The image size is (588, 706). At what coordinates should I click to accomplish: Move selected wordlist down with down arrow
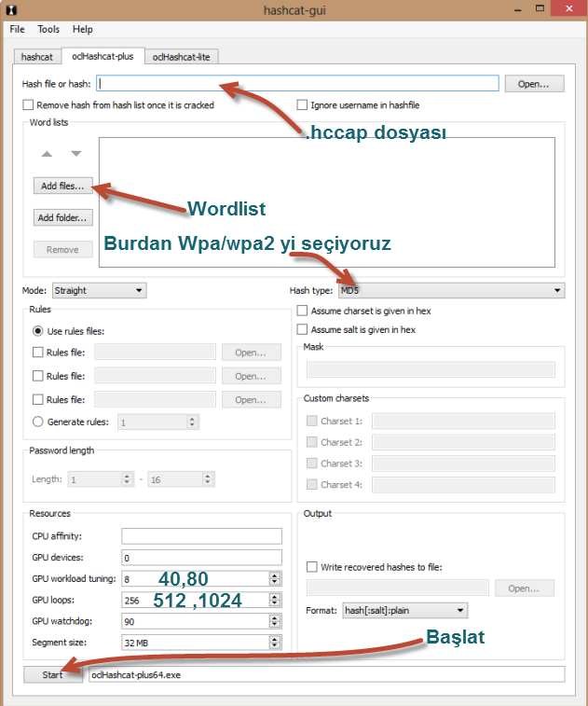[x=76, y=154]
